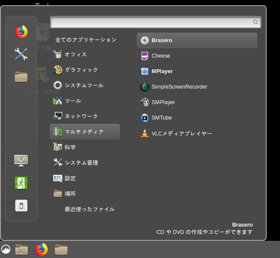Click the SimpleScreenRecorder lens icon

145,87
